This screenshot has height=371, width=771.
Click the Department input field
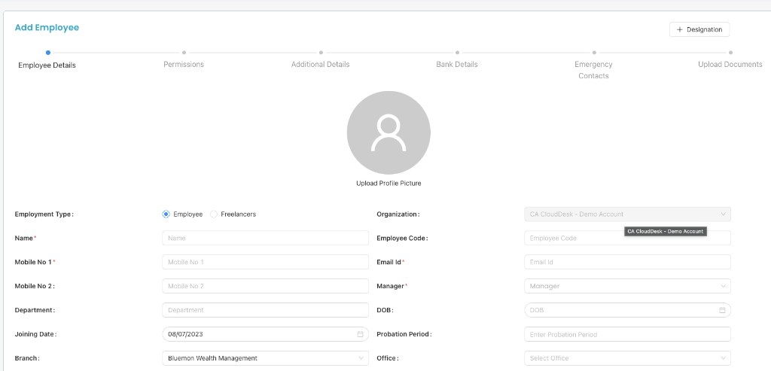coord(265,310)
